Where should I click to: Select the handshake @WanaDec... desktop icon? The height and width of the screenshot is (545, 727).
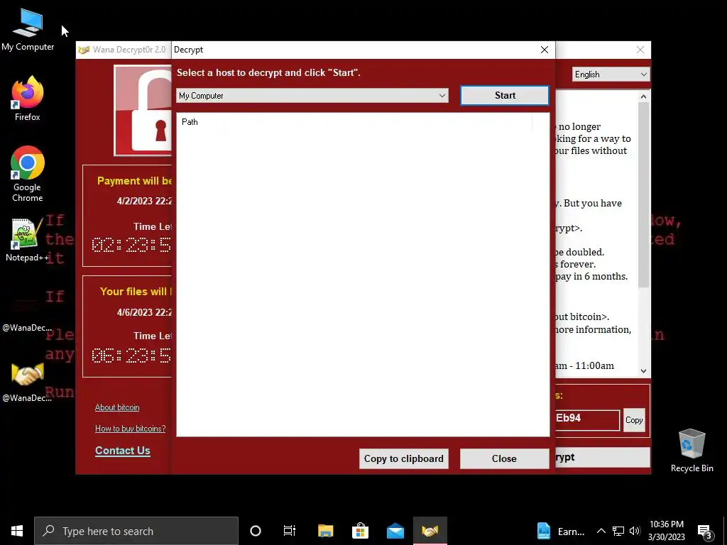27,382
